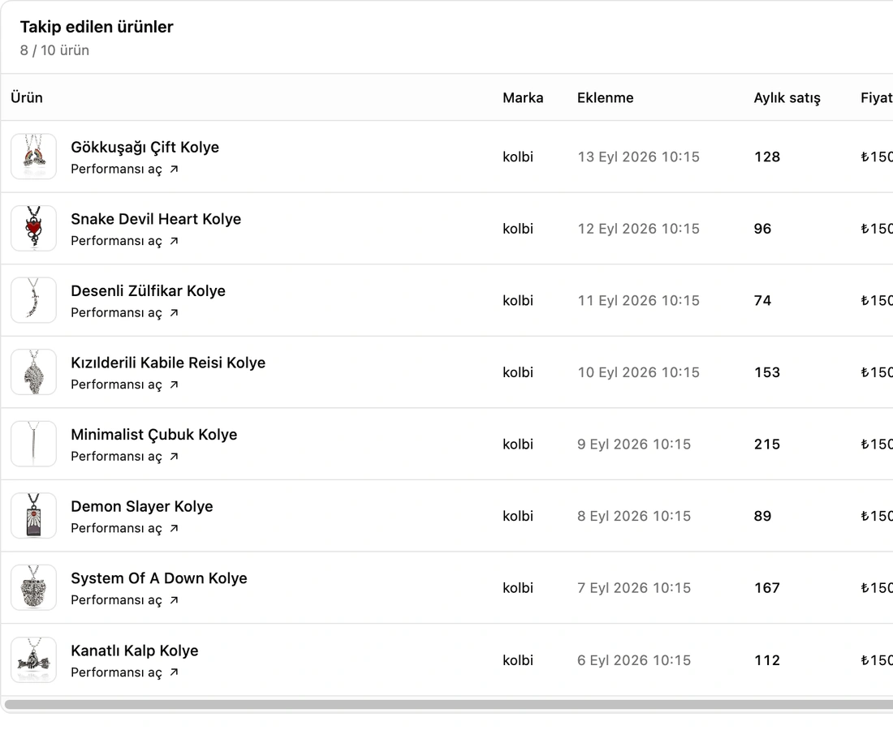Click the monthly sales value 89
The image size is (893, 730).
click(x=762, y=516)
